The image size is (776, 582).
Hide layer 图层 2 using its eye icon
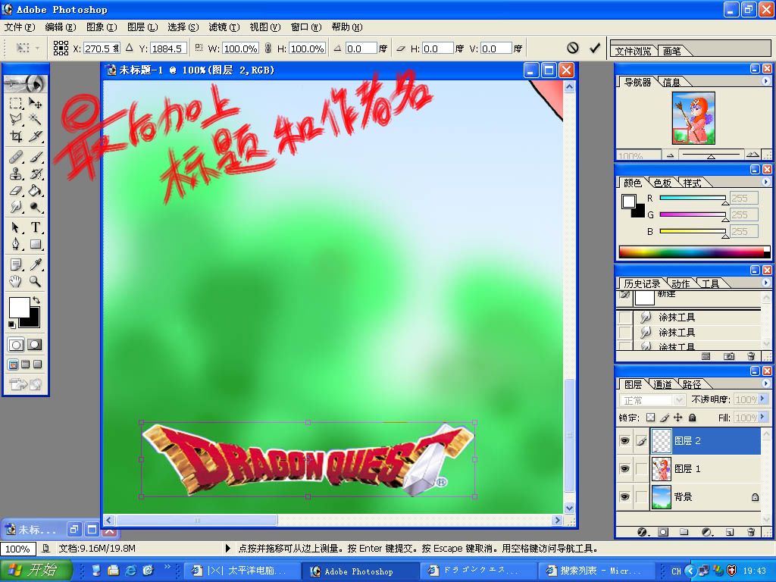coord(624,440)
